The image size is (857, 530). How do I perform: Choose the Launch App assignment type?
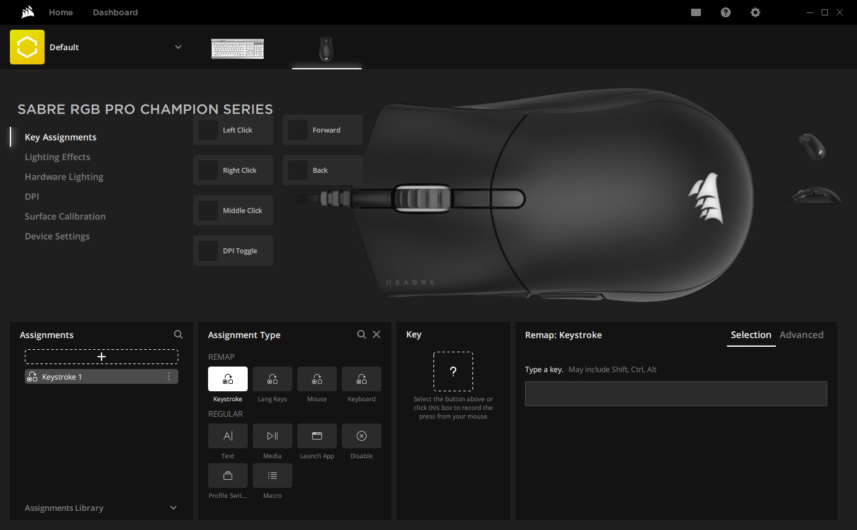point(317,436)
